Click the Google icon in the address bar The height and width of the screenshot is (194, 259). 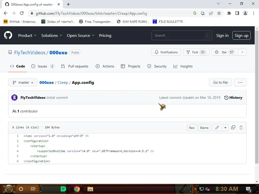(x=195, y=13)
